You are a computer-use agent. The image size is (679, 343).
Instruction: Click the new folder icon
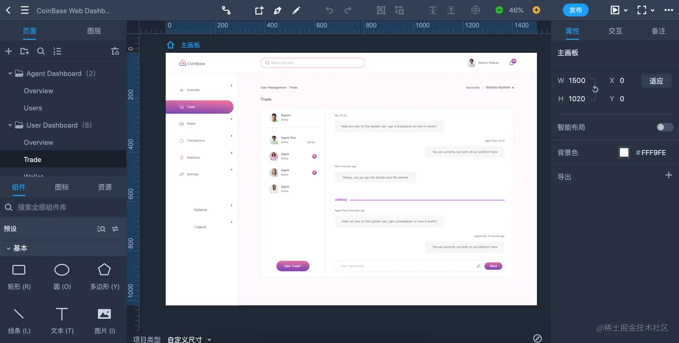pyautogui.click(x=25, y=51)
